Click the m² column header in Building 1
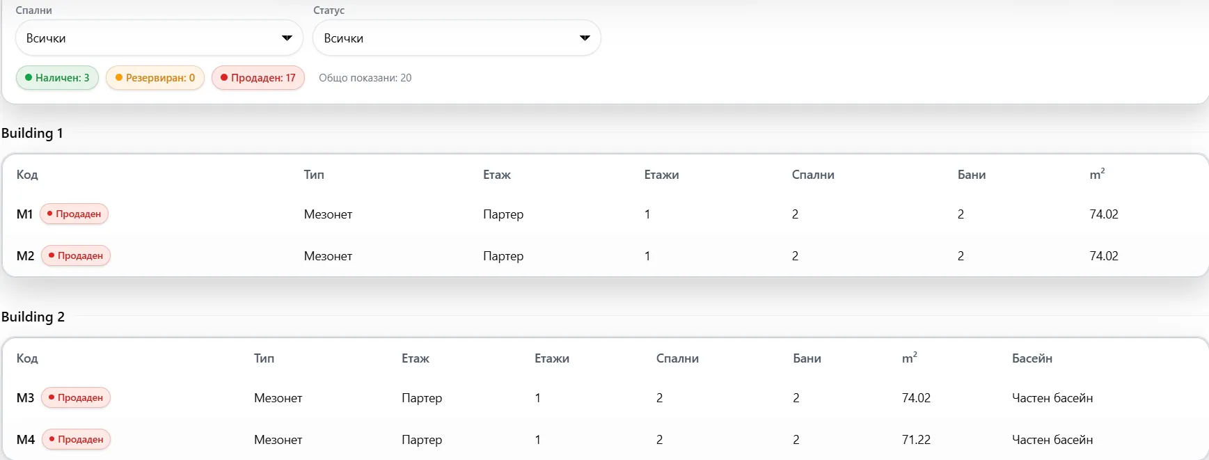 click(1097, 174)
